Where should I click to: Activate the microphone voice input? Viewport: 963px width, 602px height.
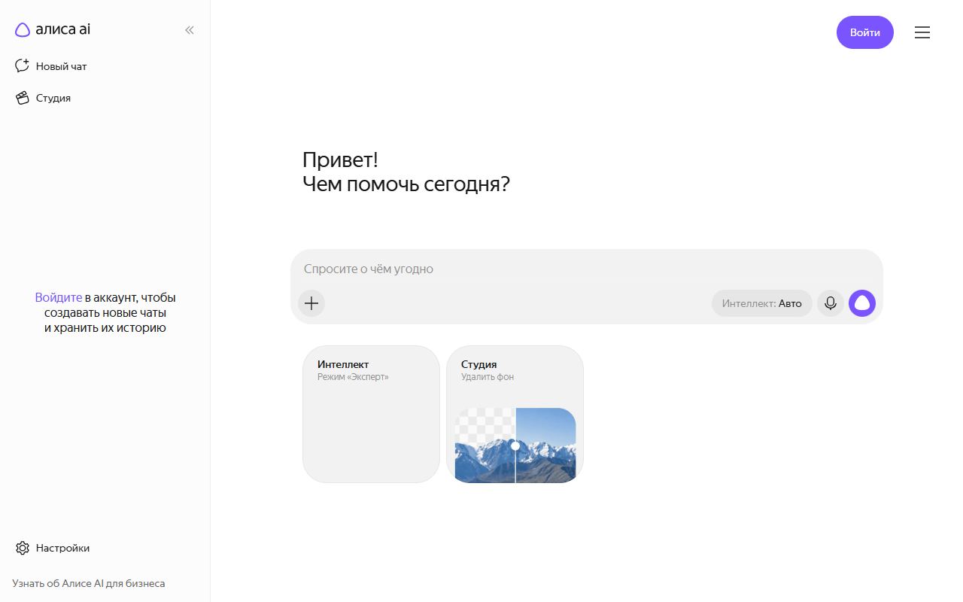pyautogui.click(x=831, y=303)
